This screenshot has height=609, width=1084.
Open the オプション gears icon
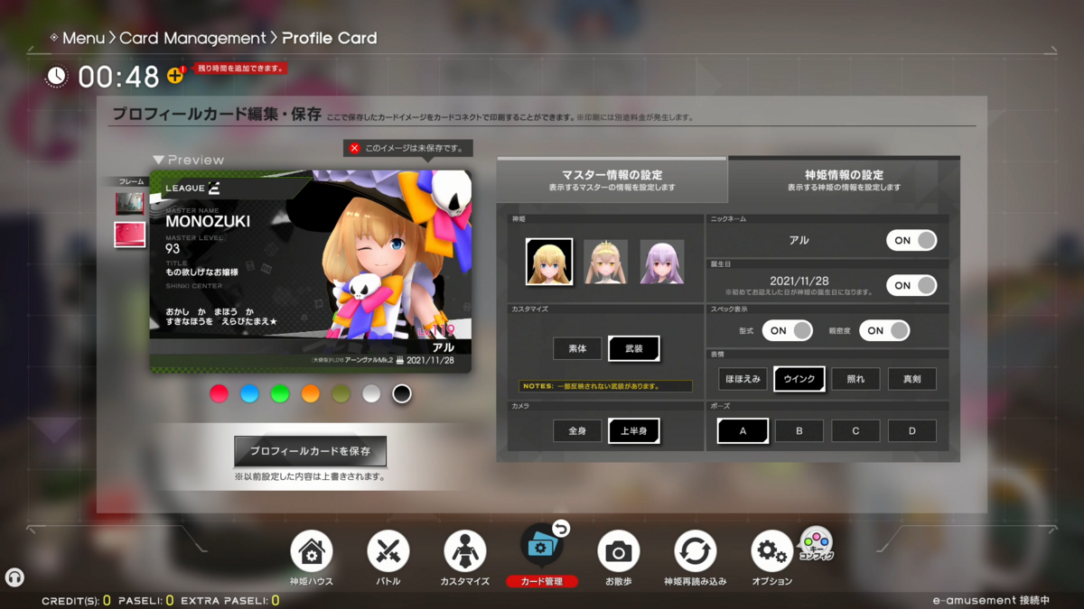tap(772, 550)
